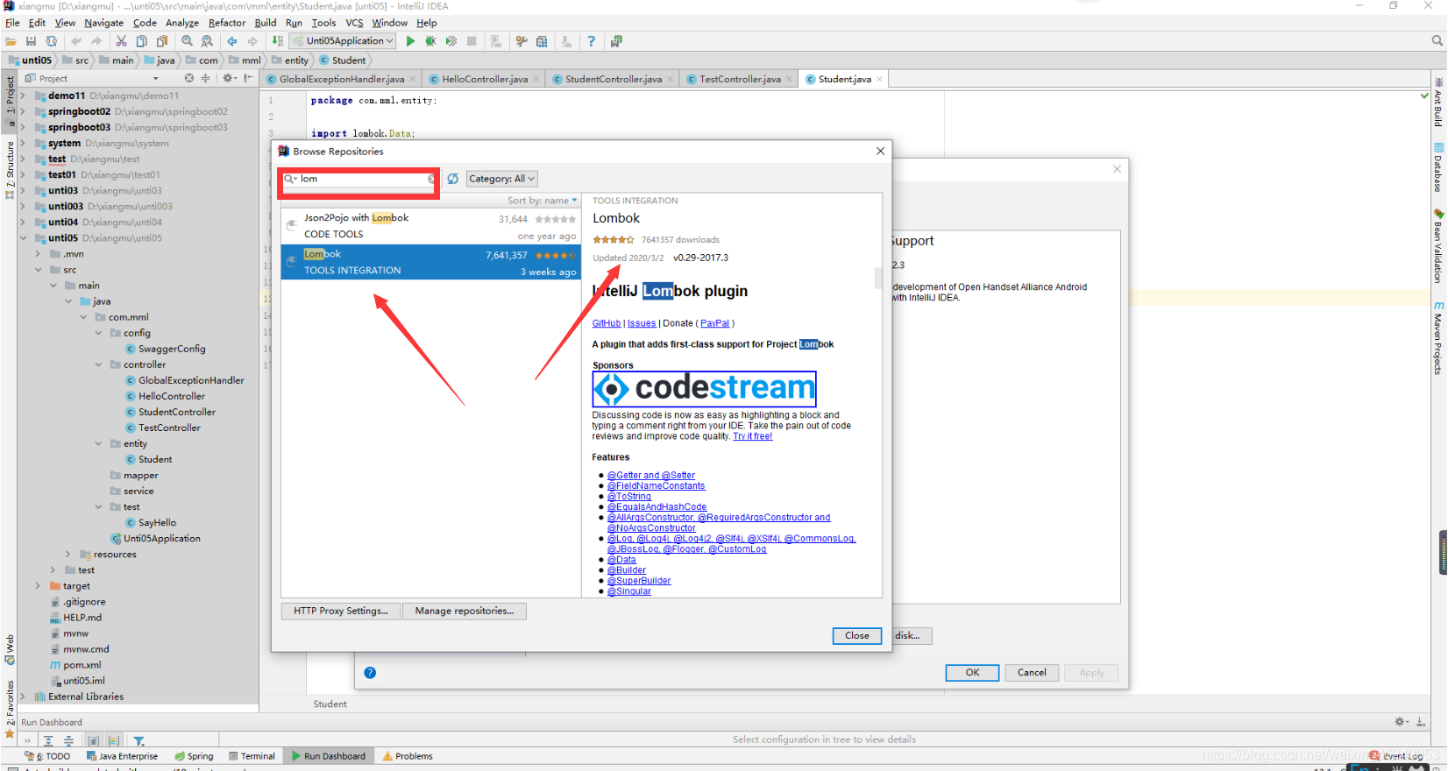
Task: Open the Category: All dropdown
Action: coord(501,179)
